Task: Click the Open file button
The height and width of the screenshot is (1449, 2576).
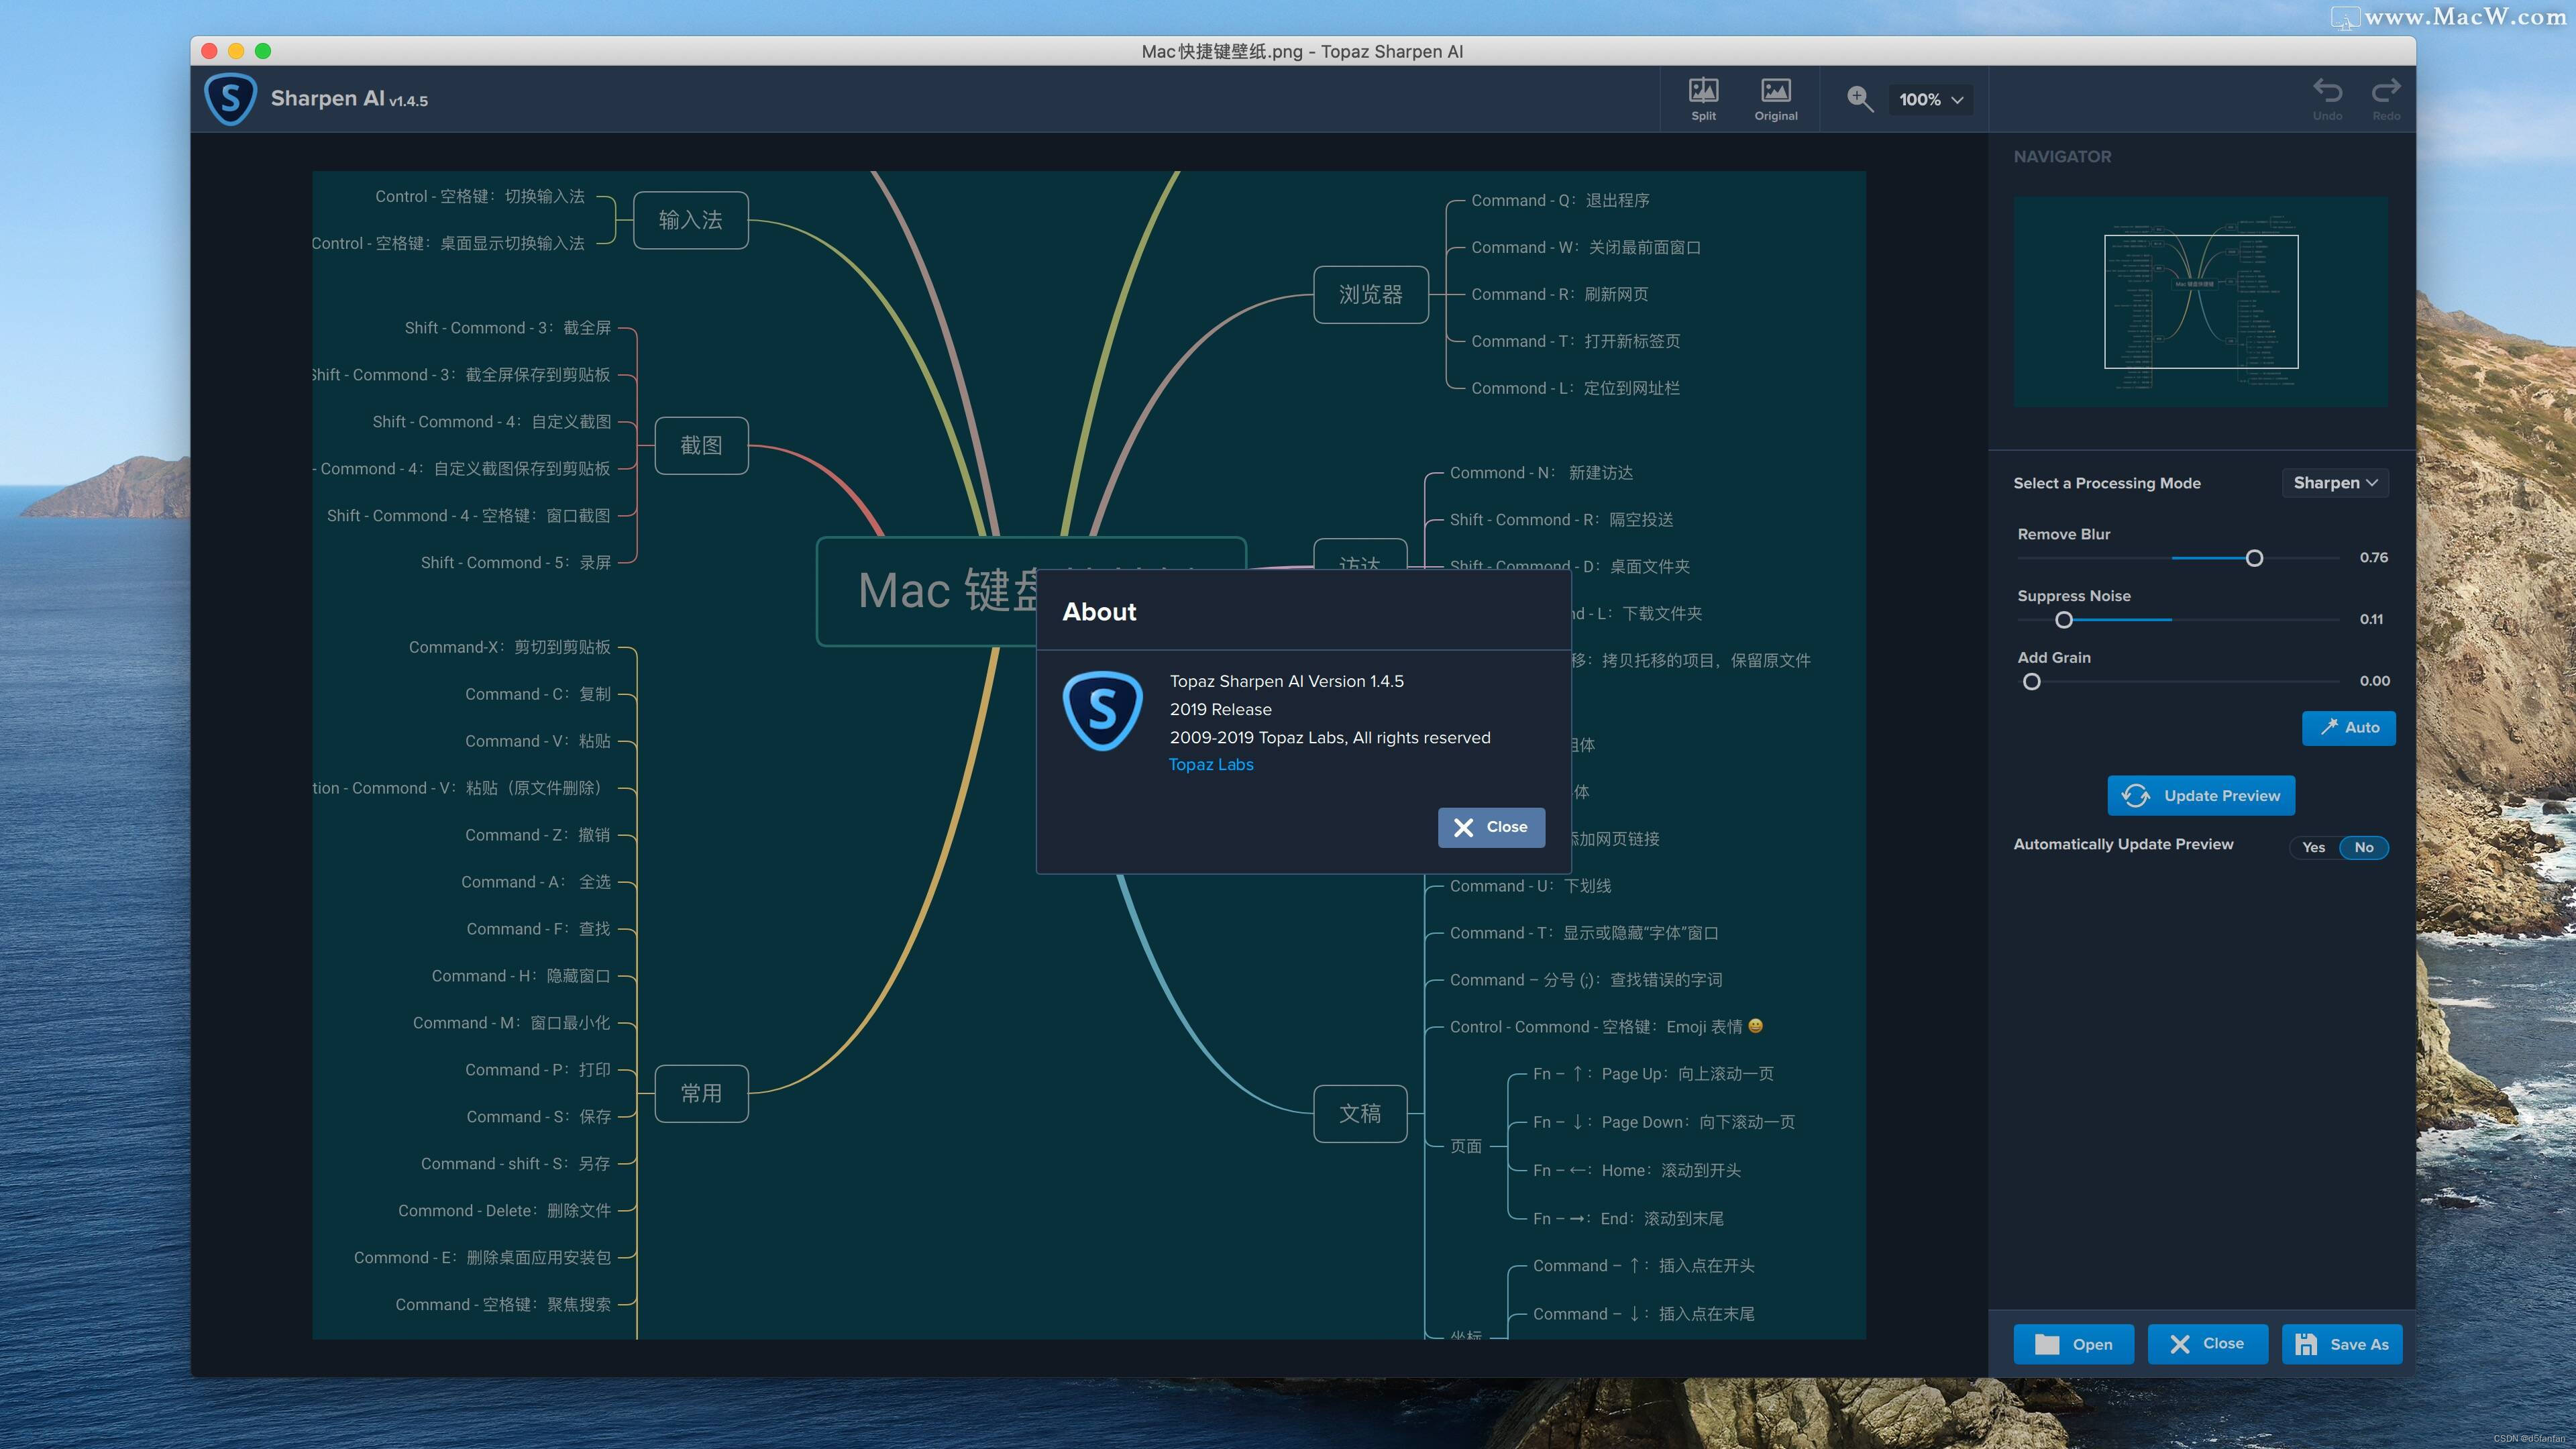Action: coord(2073,1344)
